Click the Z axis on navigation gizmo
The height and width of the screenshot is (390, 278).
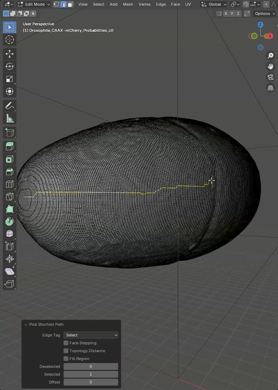point(261,25)
